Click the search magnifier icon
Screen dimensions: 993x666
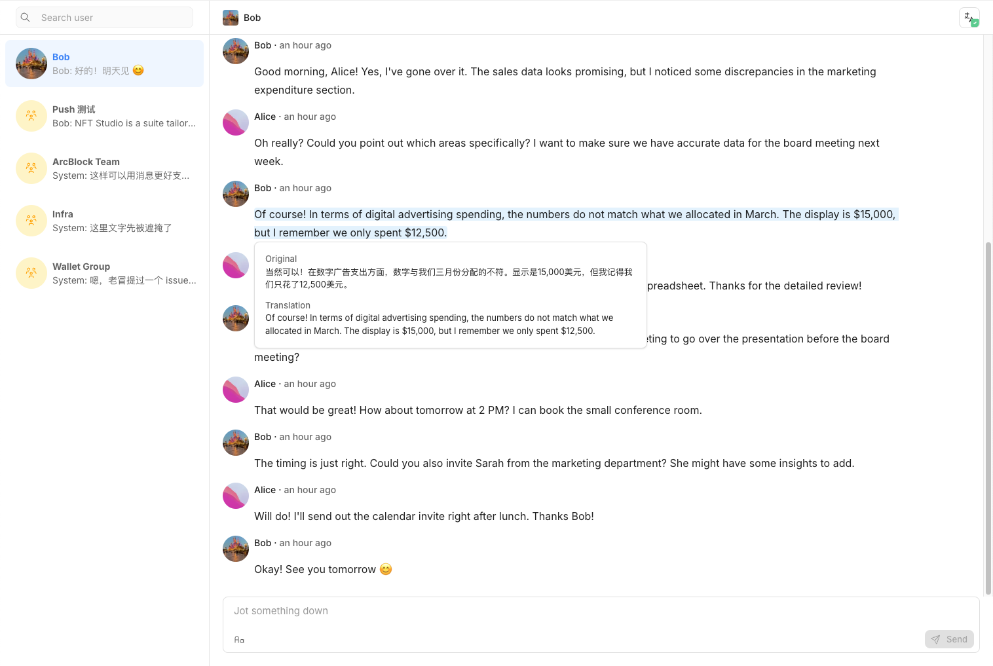(x=26, y=18)
